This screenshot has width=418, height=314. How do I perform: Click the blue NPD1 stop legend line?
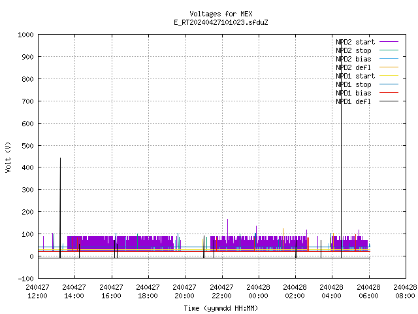(389, 84)
